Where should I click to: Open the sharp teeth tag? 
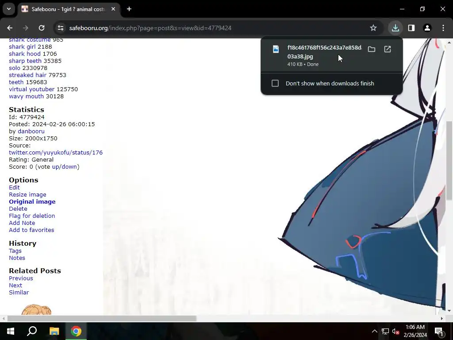(x=25, y=61)
